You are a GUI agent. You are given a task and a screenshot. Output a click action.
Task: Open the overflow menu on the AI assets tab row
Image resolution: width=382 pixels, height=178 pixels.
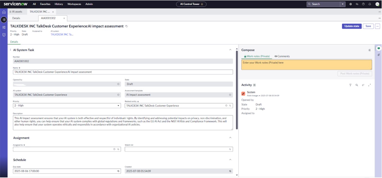[x=380, y=12]
